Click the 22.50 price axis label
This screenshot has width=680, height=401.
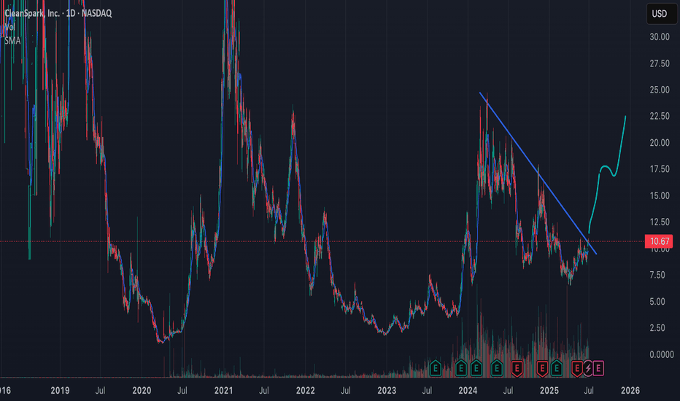tap(659, 117)
